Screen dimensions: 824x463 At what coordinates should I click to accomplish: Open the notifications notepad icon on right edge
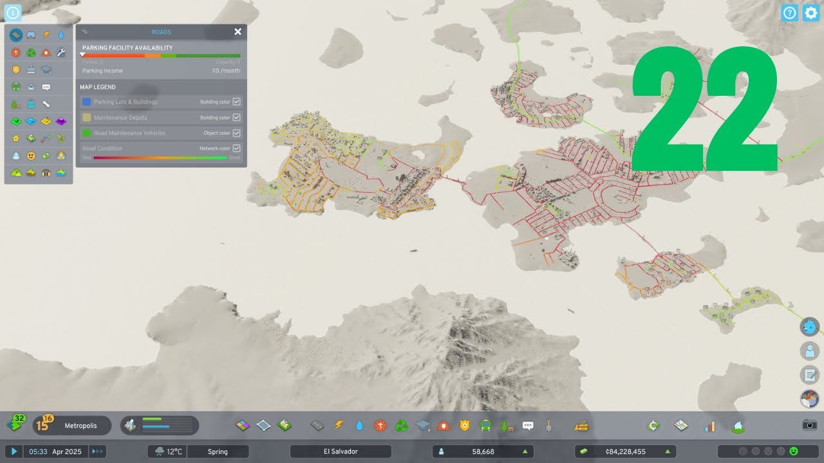(809, 375)
